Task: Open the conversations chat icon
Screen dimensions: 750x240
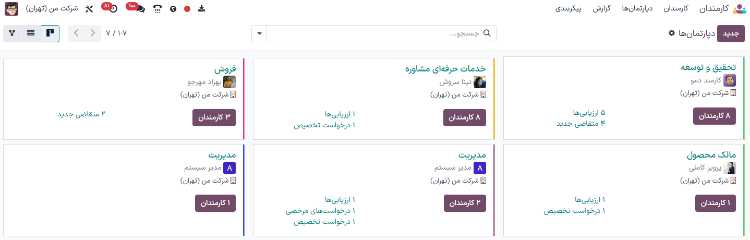Action: point(140,9)
